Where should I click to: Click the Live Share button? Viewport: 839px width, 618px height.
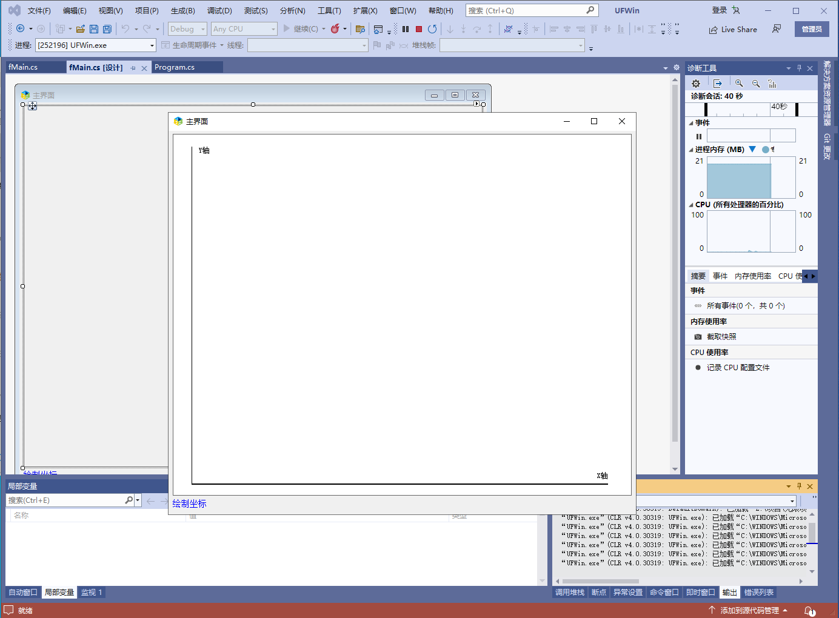[x=733, y=29]
